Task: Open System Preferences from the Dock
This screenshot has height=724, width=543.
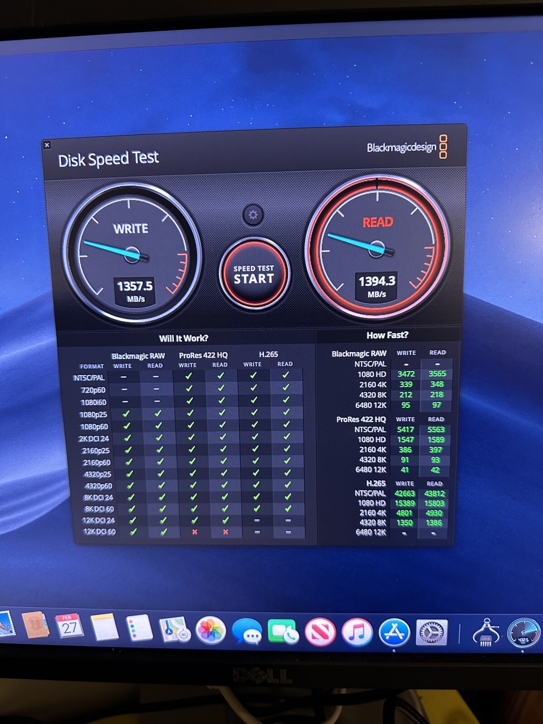Action: (x=432, y=633)
